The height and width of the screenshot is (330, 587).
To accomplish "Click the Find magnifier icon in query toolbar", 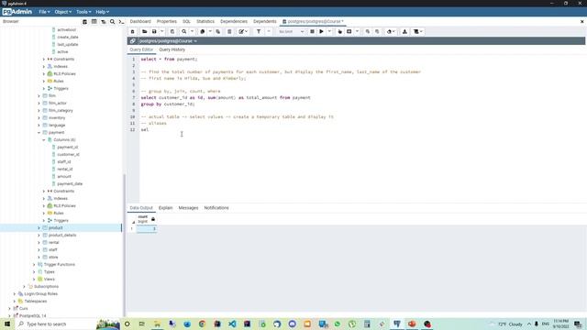I will click(183, 32).
